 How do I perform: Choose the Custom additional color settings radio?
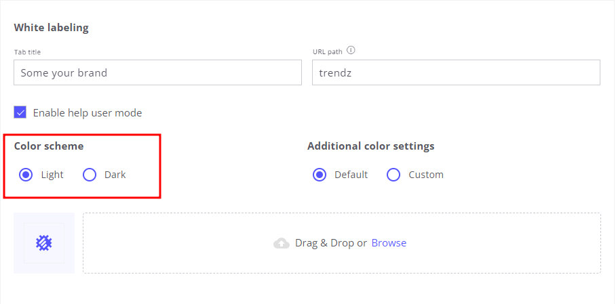pos(393,175)
